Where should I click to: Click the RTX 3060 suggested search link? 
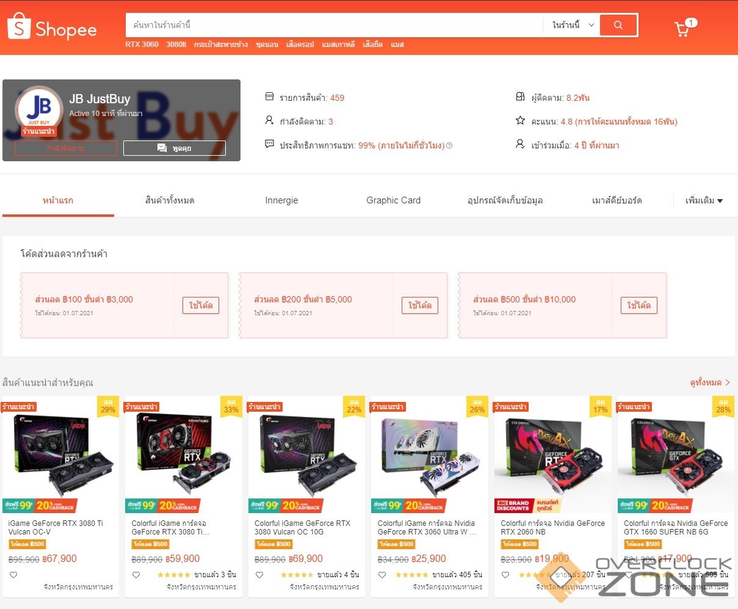tap(142, 45)
